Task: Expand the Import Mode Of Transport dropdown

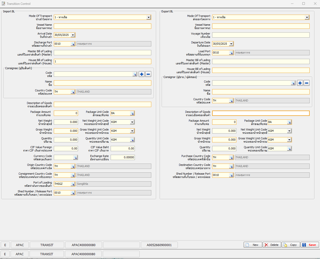Action: pyautogui.click(x=149, y=17)
